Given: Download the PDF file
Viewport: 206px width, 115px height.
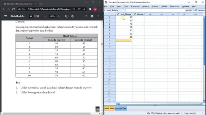Looking at the screenshot, I should pos(86,16).
